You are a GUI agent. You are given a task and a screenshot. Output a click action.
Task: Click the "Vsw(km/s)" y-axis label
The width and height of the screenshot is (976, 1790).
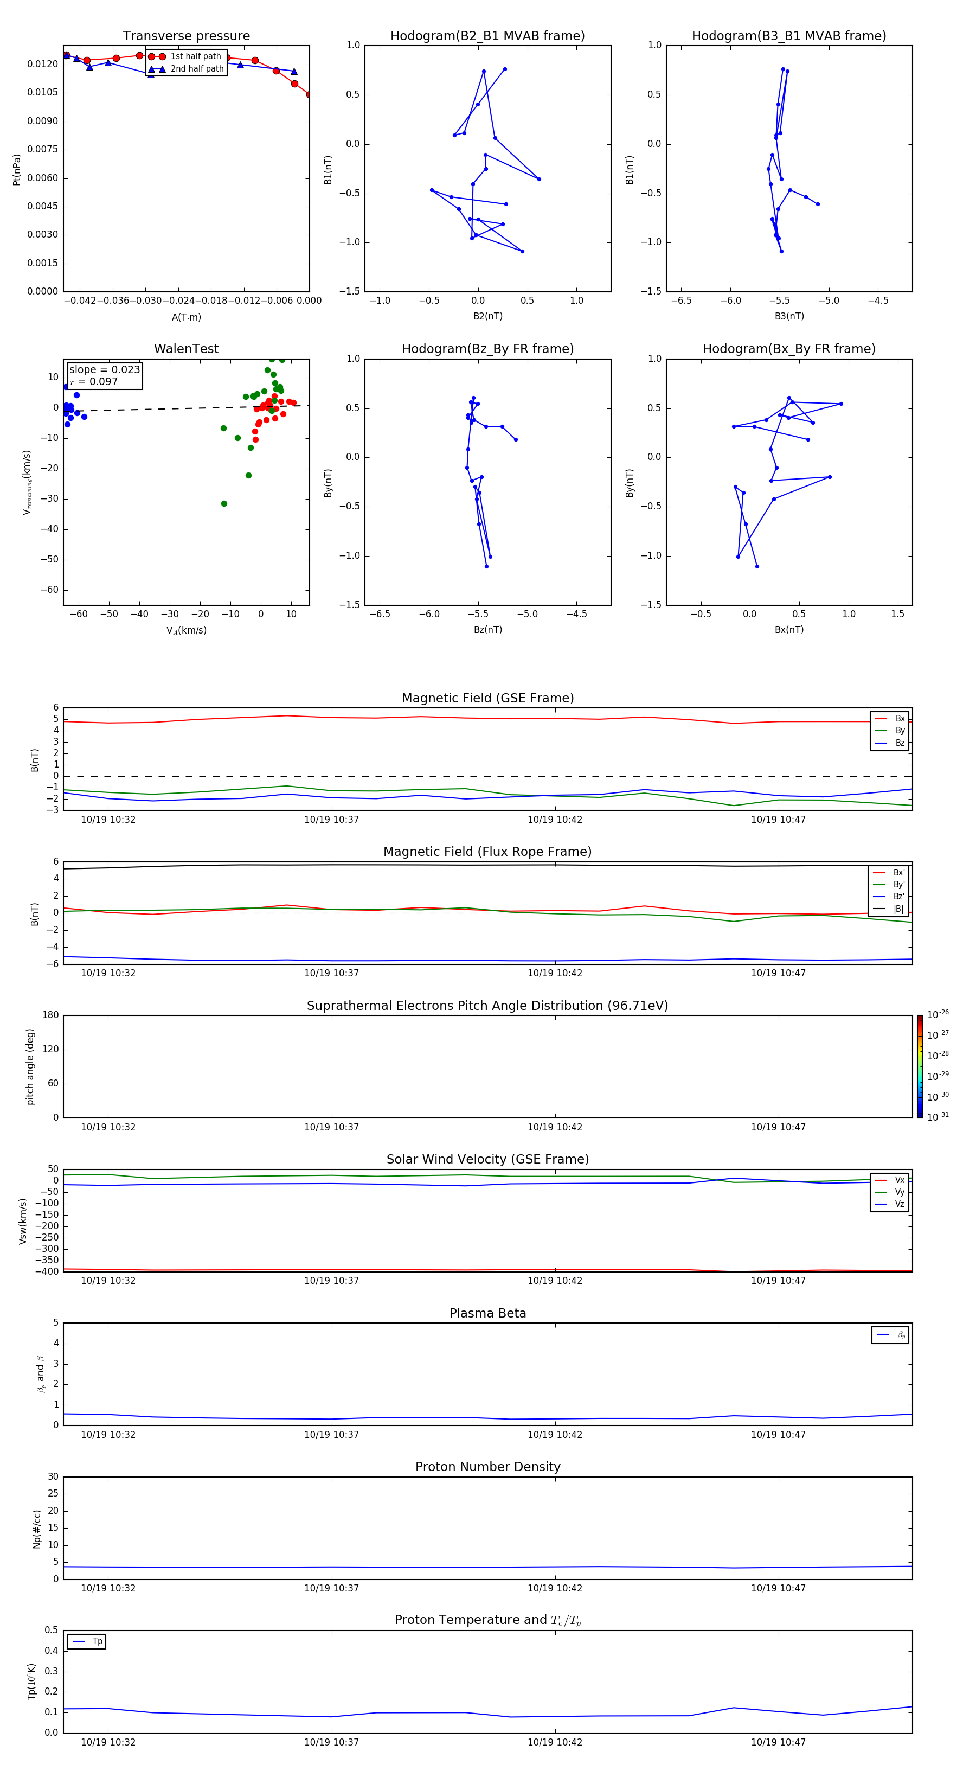point(23,1221)
